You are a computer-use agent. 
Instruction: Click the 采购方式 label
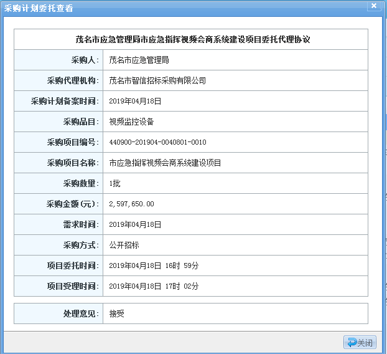click(81, 245)
